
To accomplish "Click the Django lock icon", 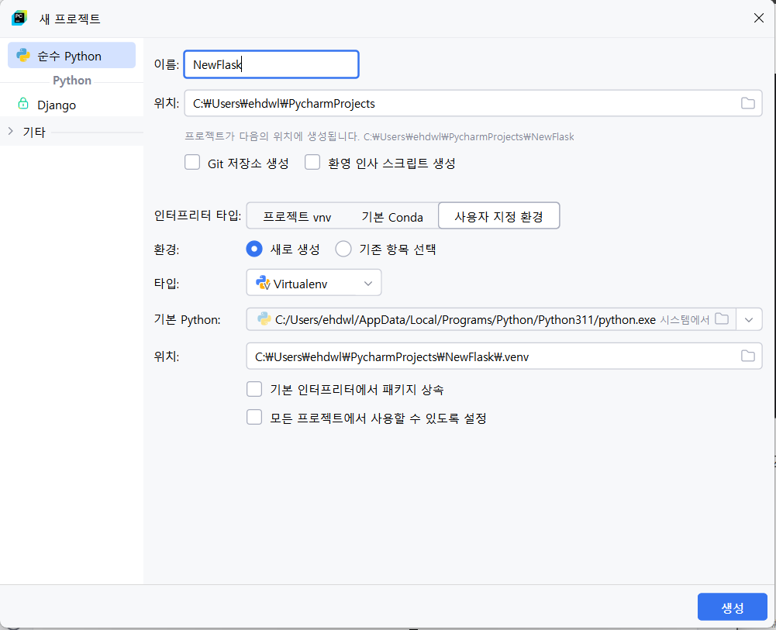I will (22, 104).
